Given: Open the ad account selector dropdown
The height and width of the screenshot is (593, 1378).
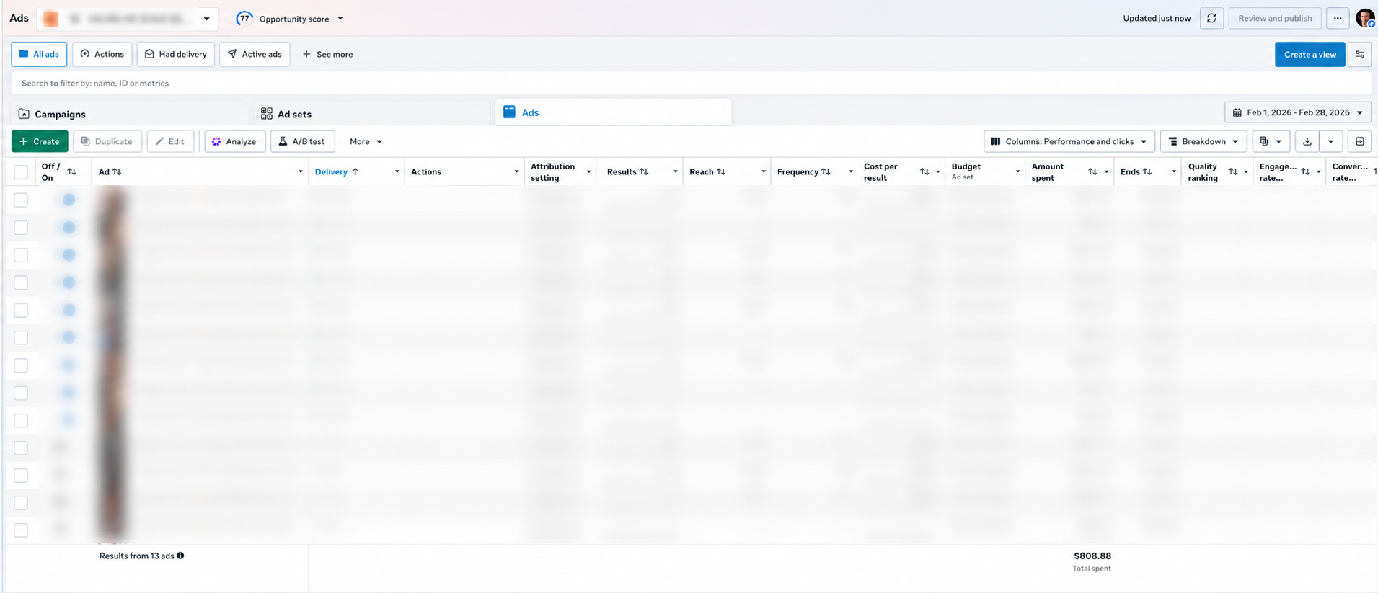Looking at the screenshot, I should pyautogui.click(x=128, y=19).
